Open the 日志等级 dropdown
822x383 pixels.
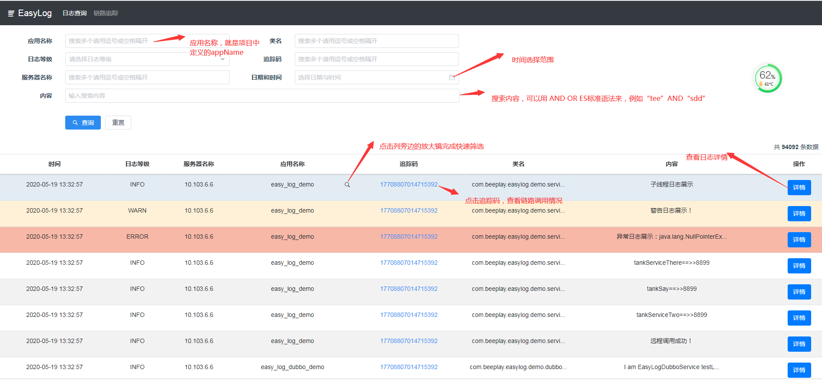coord(147,59)
